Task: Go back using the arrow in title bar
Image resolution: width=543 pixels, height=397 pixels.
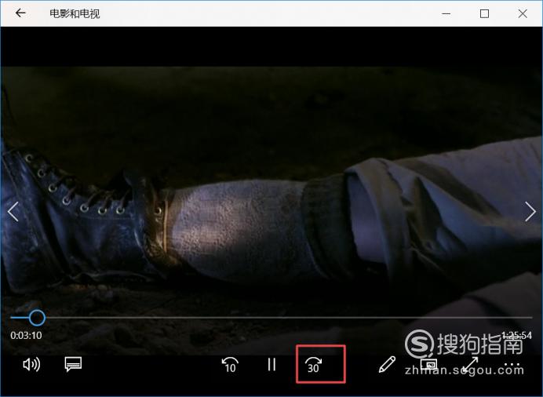Action: tap(20, 13)
